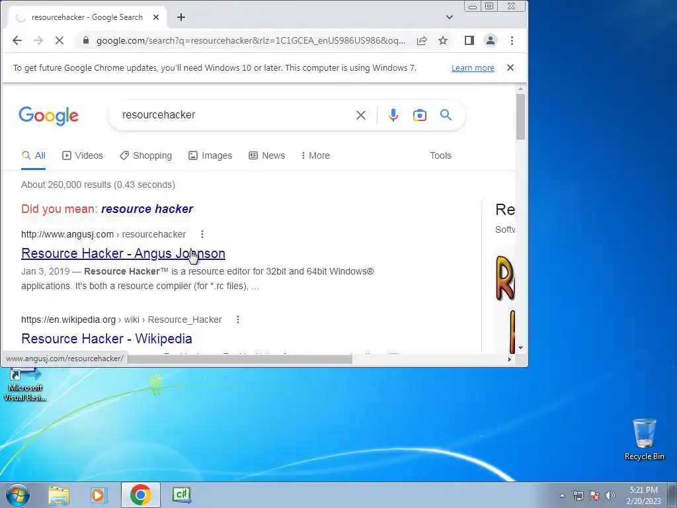Click the vertical scrollbar up arrow
Screen dimensions: 677x508
point(521,89)
